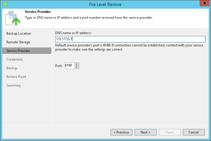The height and width of the screenshot is (141, 211).
Task: Switch to the Credentials step
Action: point(15,59)
